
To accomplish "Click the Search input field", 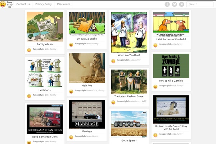I will tap(200, 4).
